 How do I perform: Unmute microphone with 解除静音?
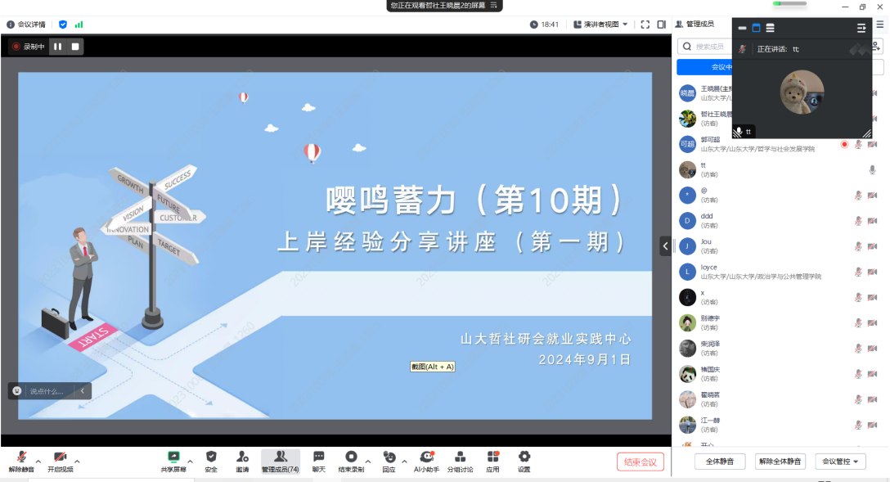[21, 461]
